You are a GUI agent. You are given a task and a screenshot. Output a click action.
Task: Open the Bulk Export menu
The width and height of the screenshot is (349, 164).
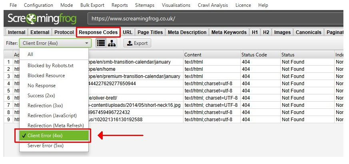92,5
